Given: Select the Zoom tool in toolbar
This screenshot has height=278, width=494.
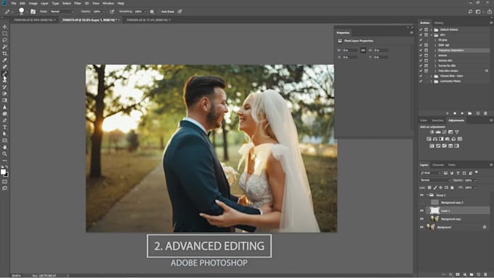Looking at the screenshot, I should pyautogui.click(x=5, y=154).
